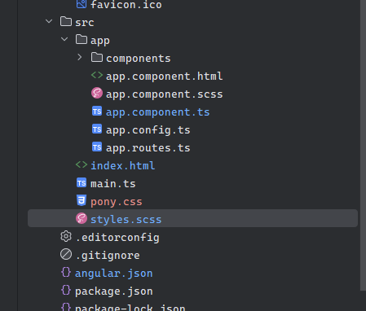The image size is (366, 311).
Task: Collapse the app folder chevron
Action: coord(64,39)
